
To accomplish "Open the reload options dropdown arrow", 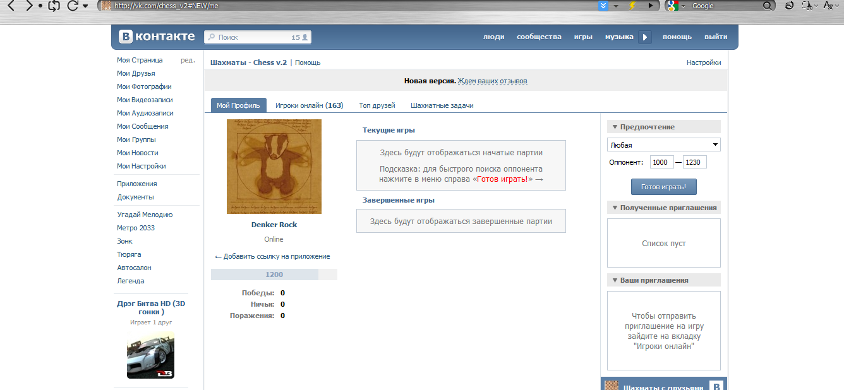I will pos(85,6).
